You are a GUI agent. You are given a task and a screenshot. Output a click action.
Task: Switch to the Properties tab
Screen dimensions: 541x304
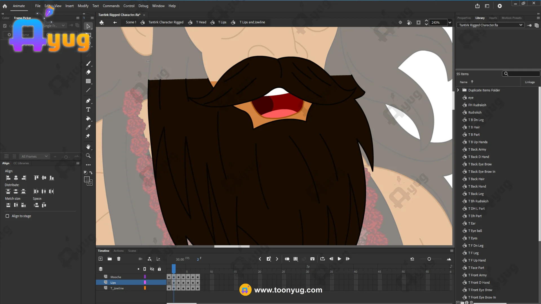(x=464, y=18)
